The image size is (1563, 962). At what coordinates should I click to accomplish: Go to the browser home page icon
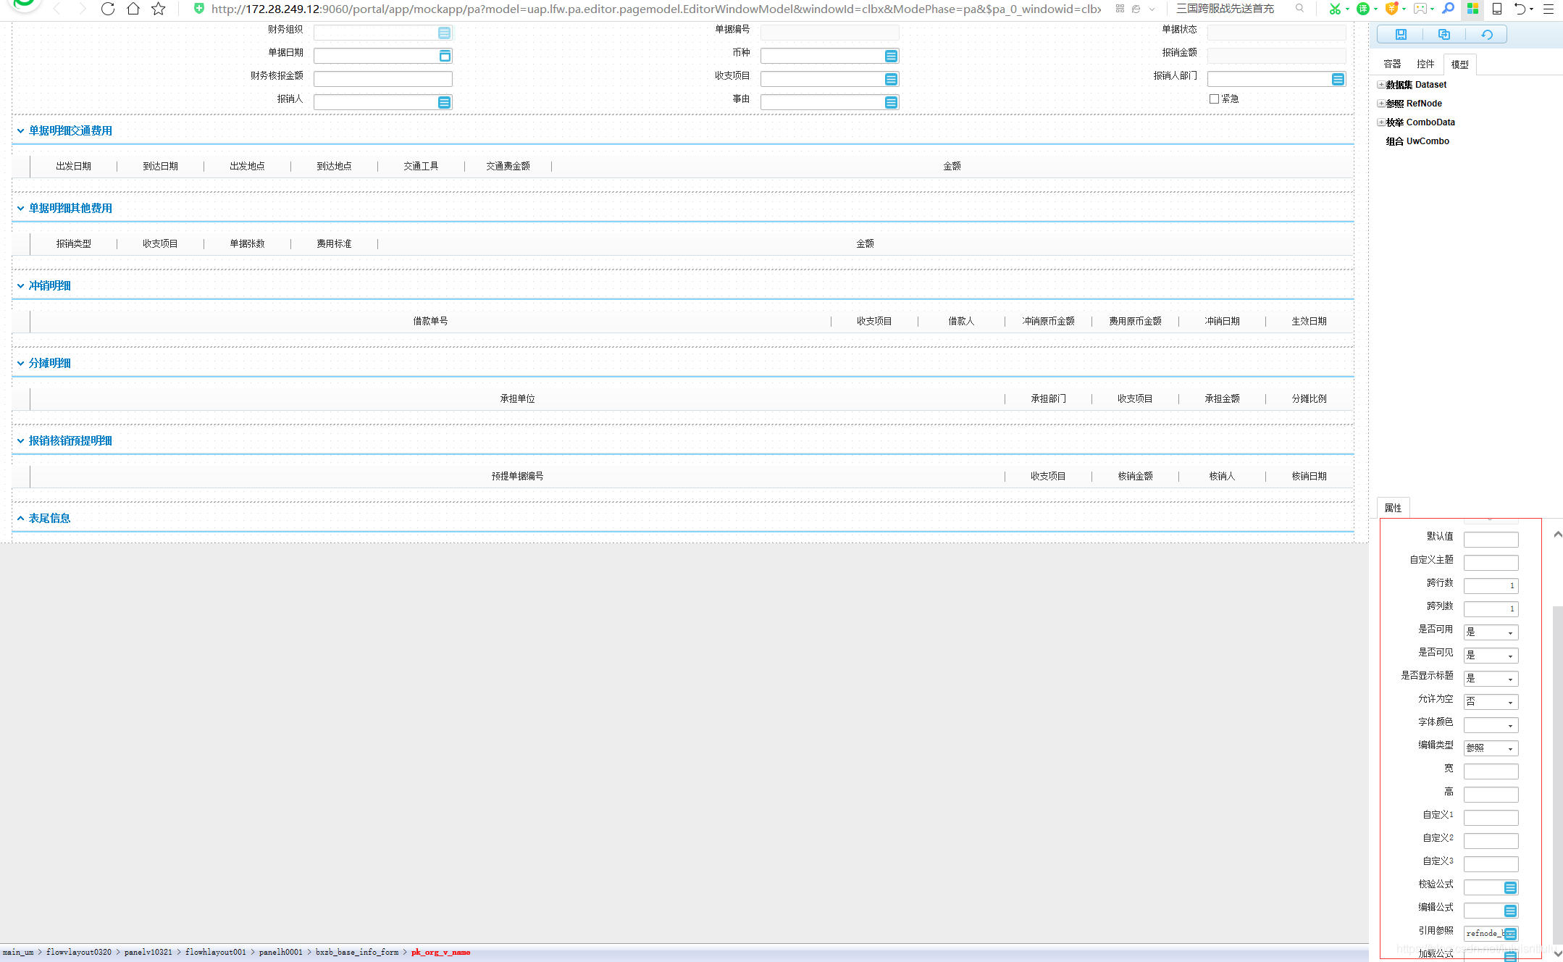click(x=133, y=9)
